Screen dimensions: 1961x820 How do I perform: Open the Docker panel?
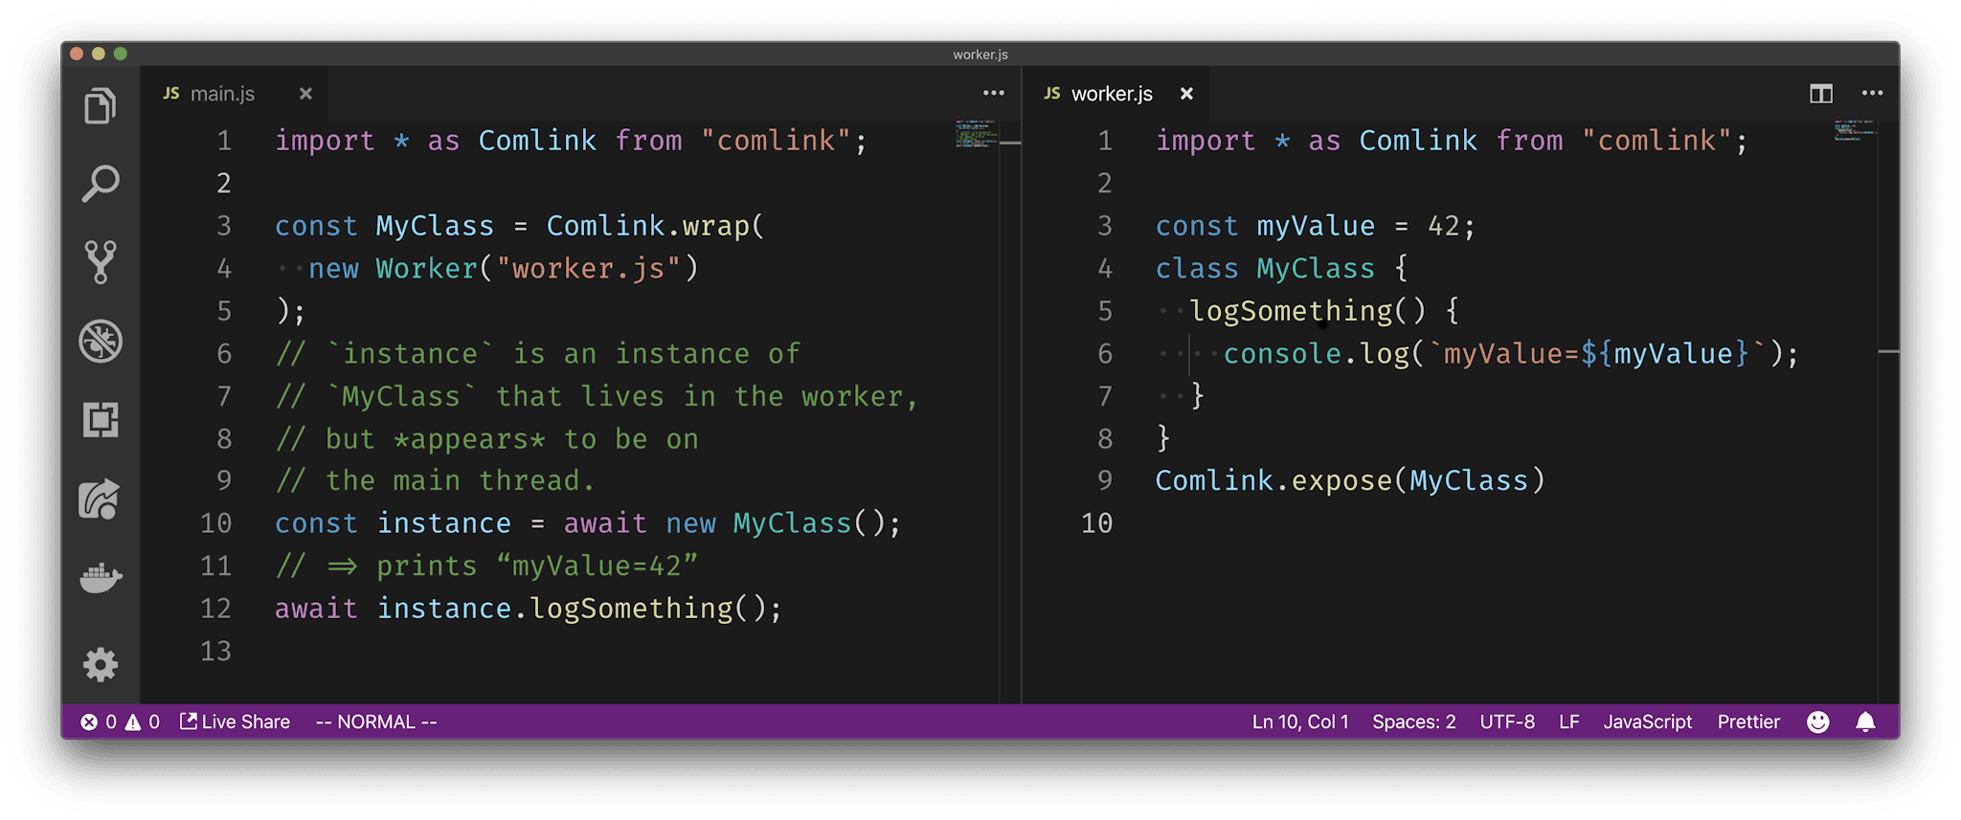click(x=101, y=578)
